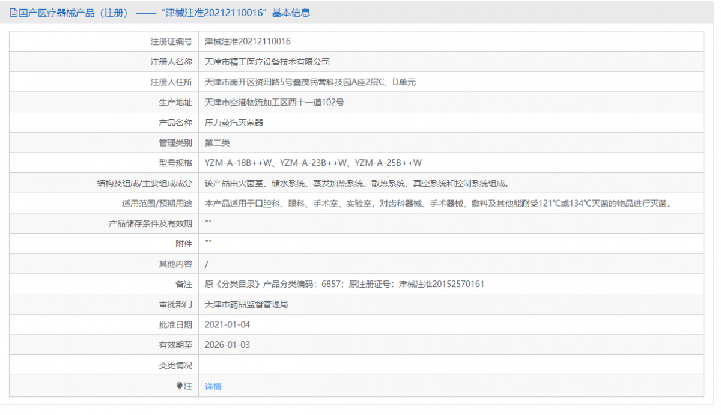Click the bulb icon beside 注 label
The width and height of the screenshot is (721, 415).
(x=179, y=386)
